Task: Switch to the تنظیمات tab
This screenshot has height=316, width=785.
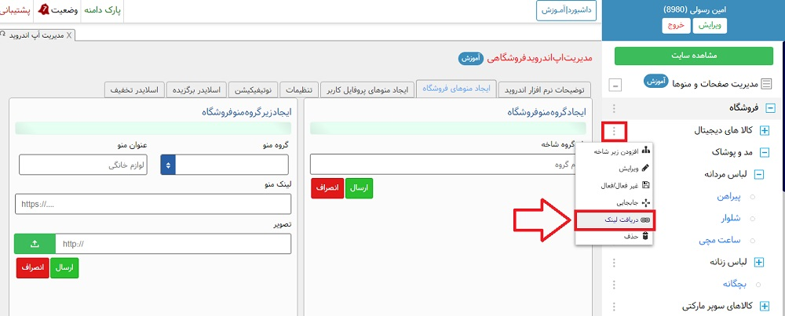Action: tap(299, 89)
